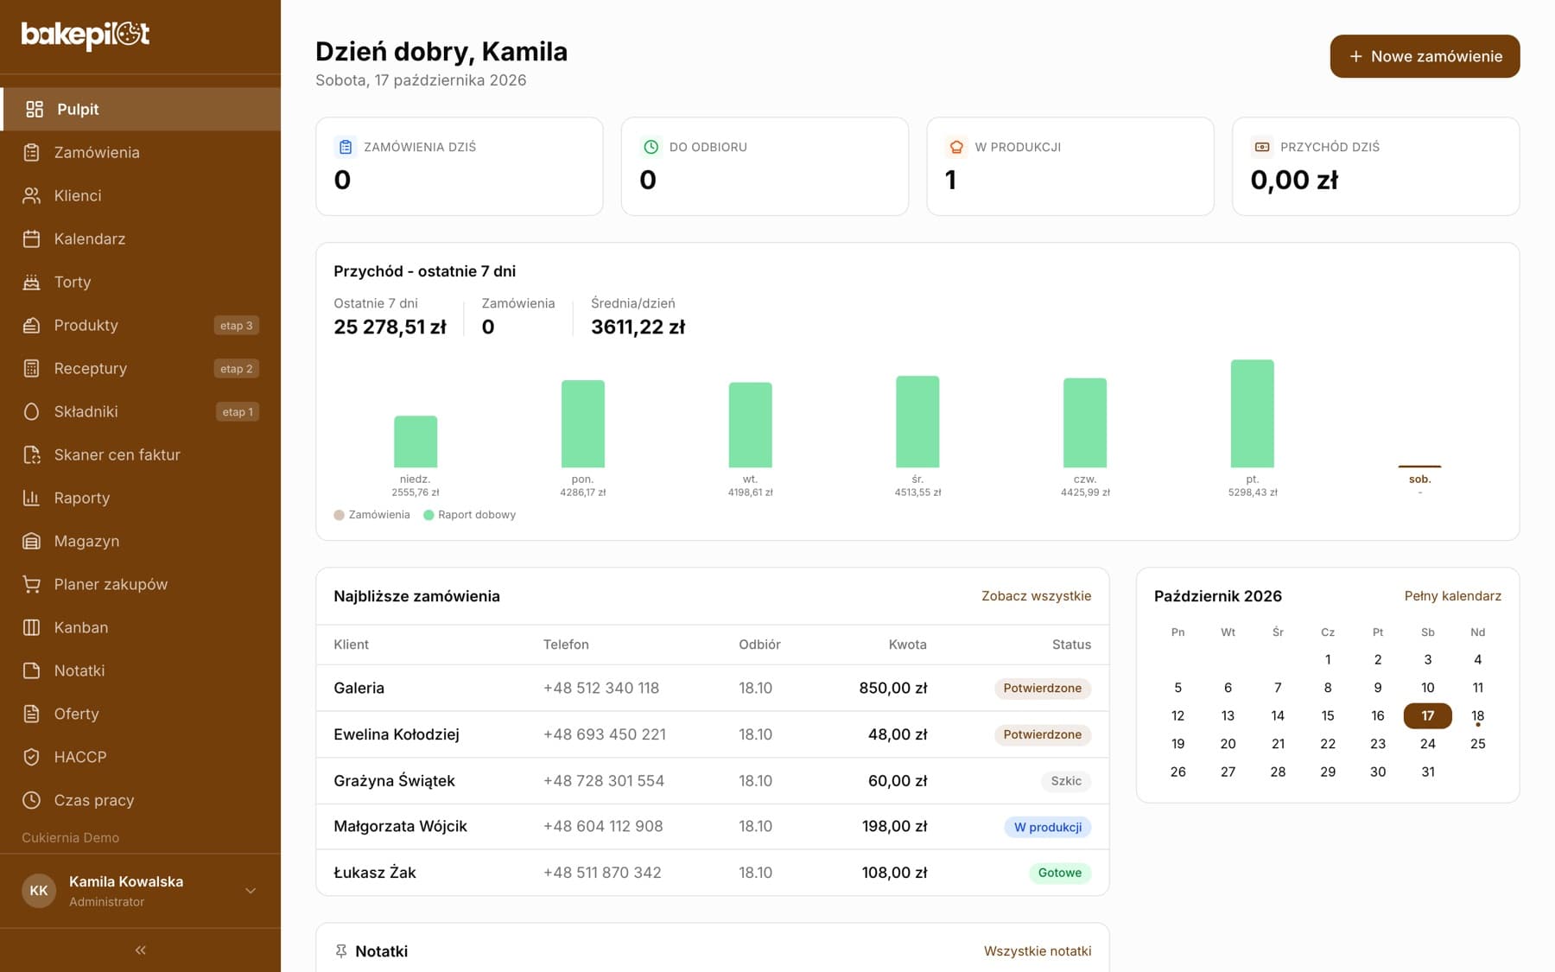Open Torty cake icon in sidebar
This screenshot has width=1555, height=972.
click(x=31, y=282)
